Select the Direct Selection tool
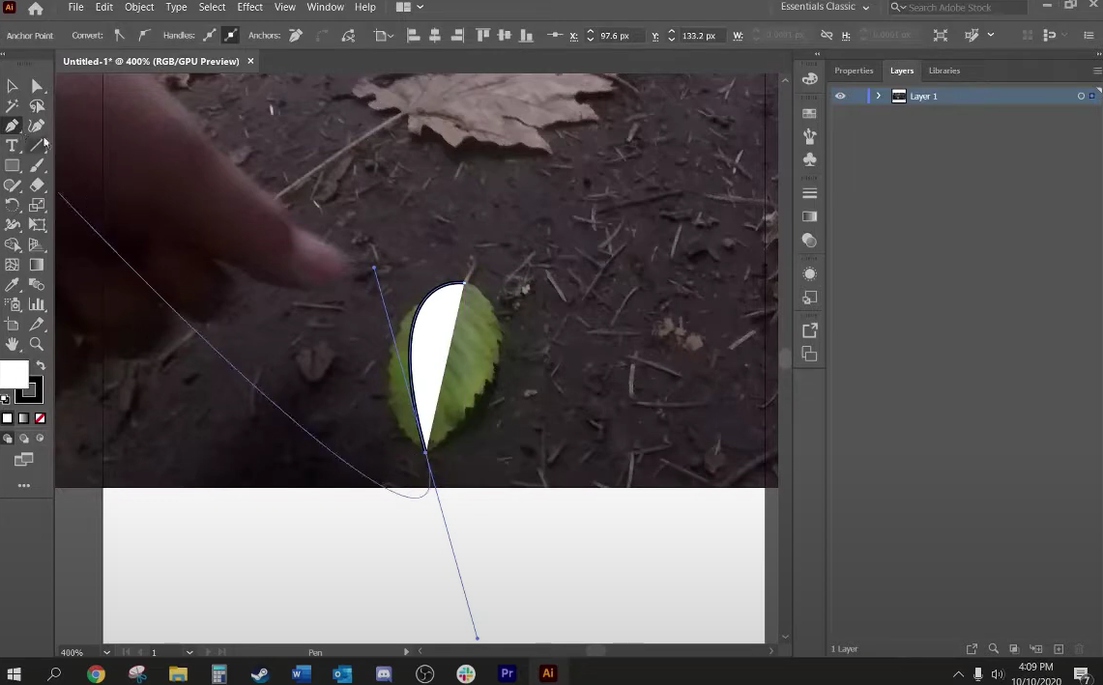Screen dimensions: 1103x685 pyautogui.click(x=37, y=86)
